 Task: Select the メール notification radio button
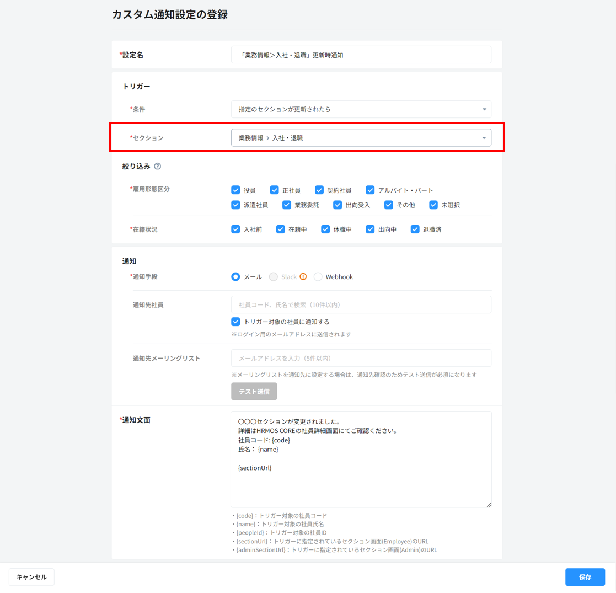[235, 277]
